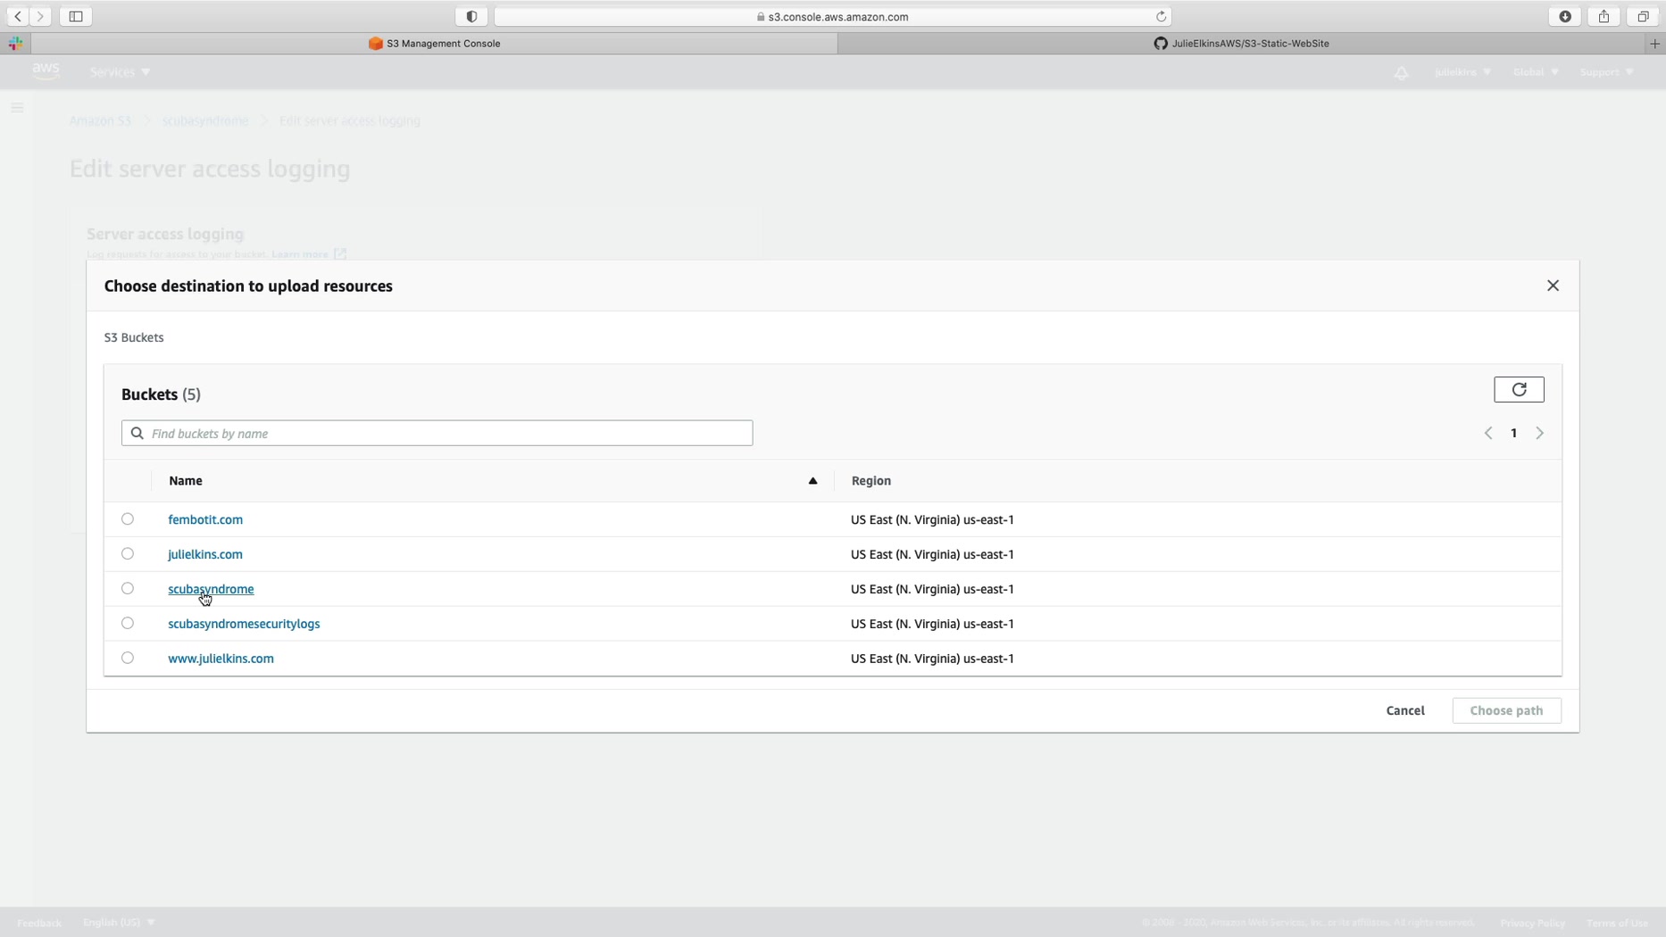Click the Amazon S3 breadcrumb link
Image resolution: width=1666 pixels, height=937 pixels.
tap(100, 120)
